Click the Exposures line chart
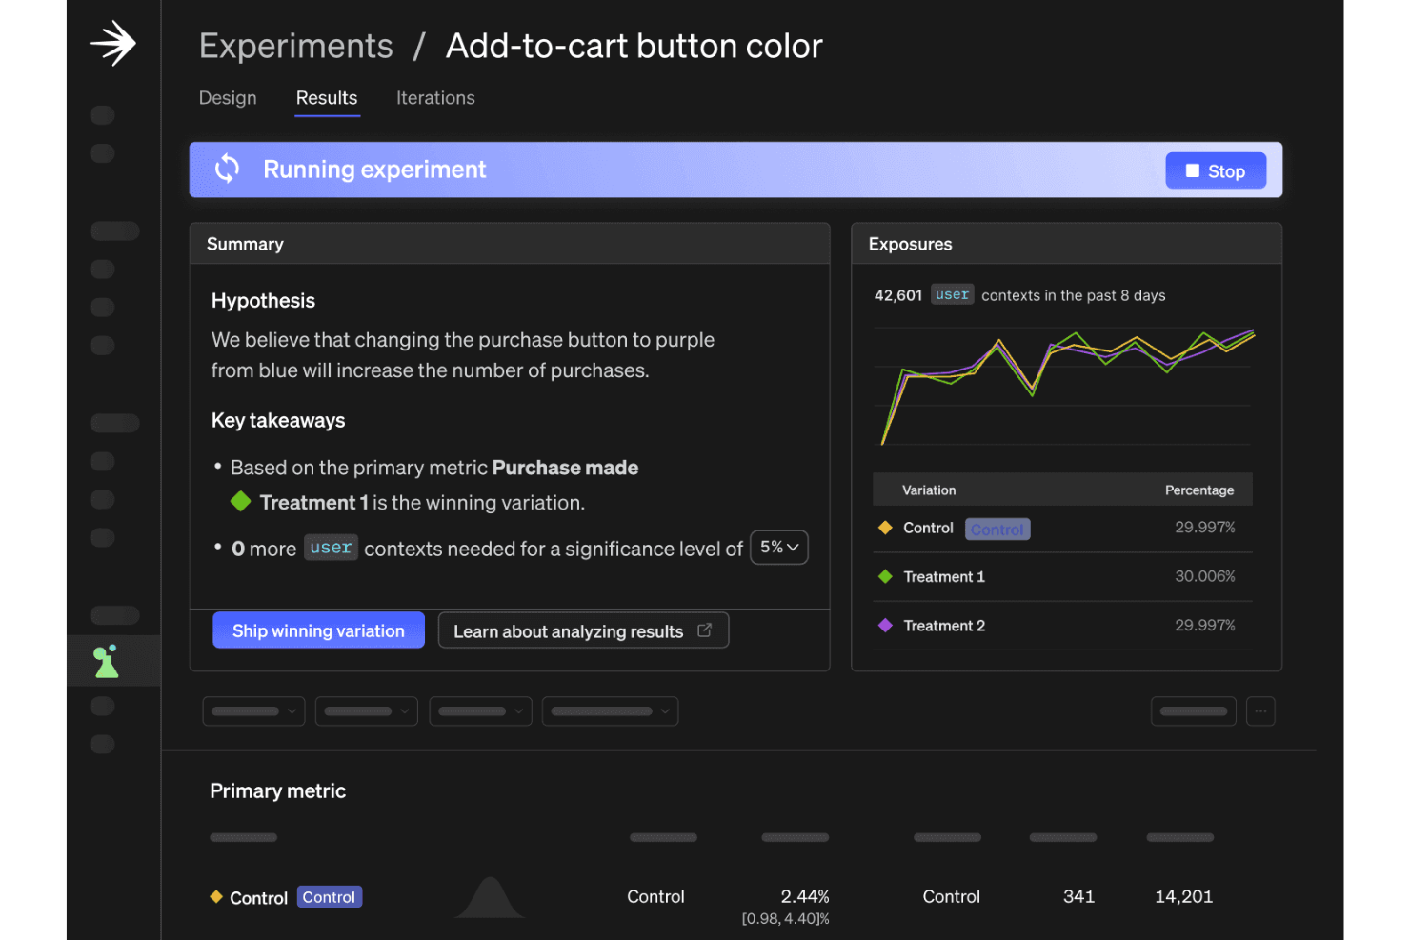The width and height of the screenshot is (1410, 940). 1063,386
